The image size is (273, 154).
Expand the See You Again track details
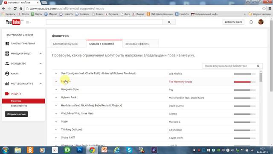(56, 74)
